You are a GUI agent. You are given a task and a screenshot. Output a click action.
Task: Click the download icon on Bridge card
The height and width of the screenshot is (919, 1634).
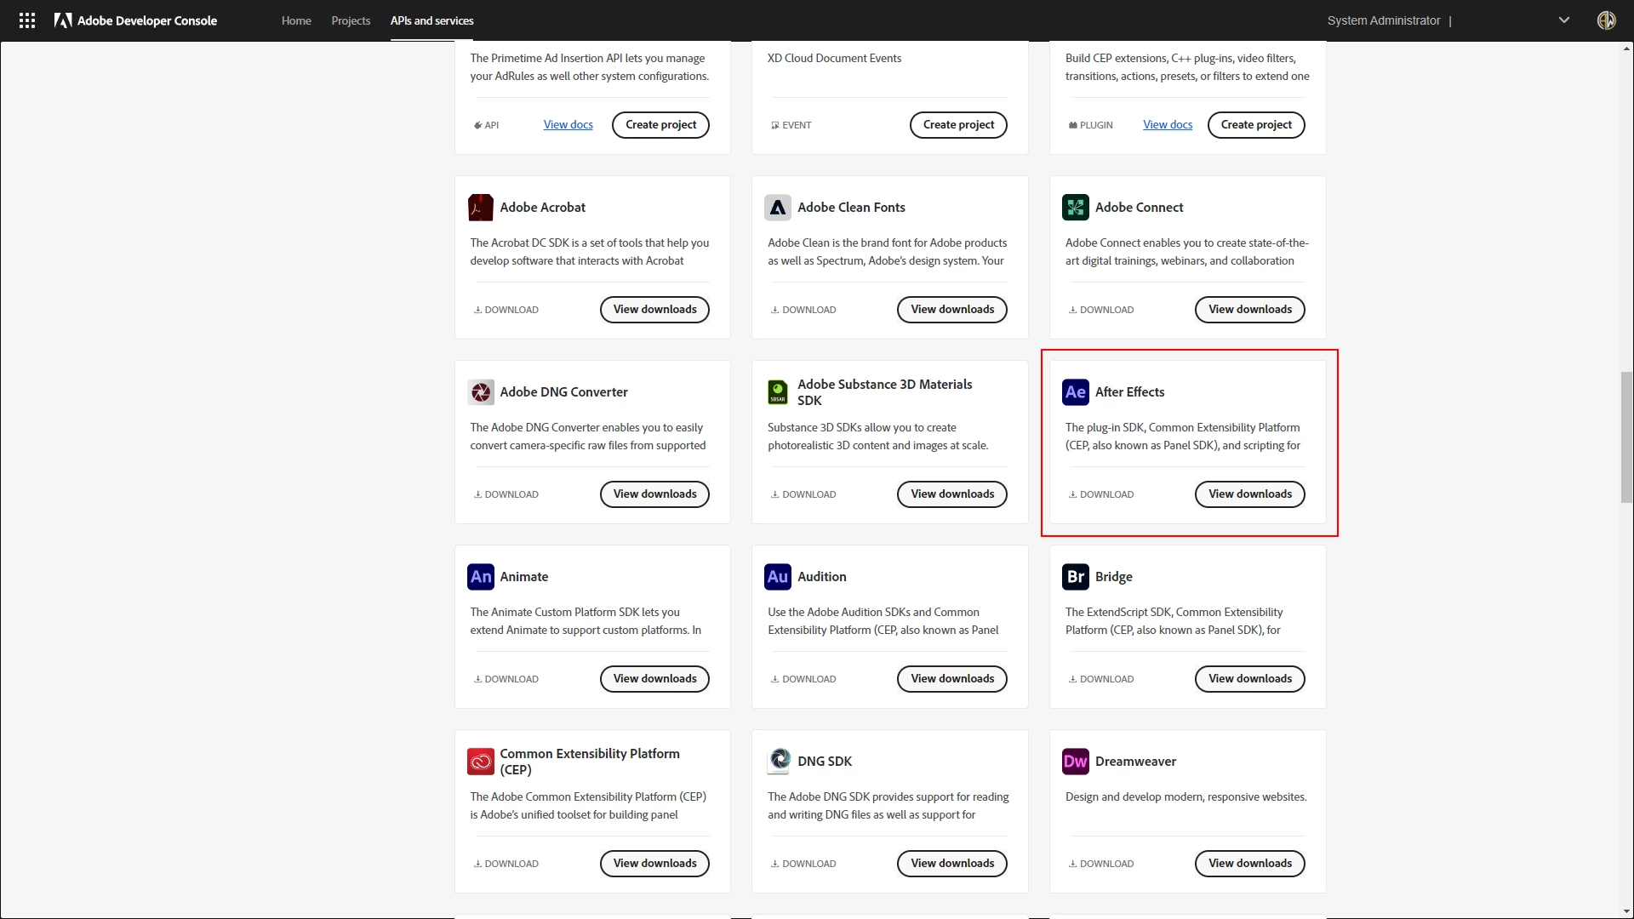point(1072,679)
